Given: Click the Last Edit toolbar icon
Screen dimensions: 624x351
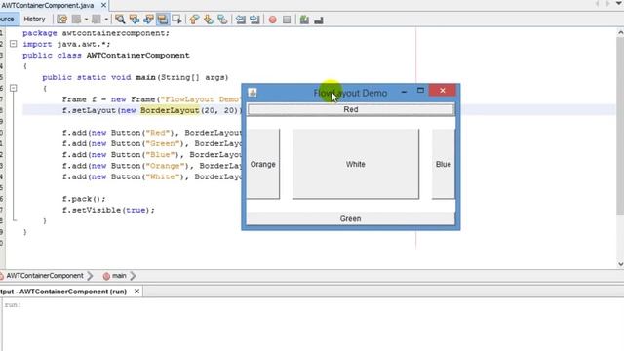Looking at the screenshot, I should pos(62,19).
